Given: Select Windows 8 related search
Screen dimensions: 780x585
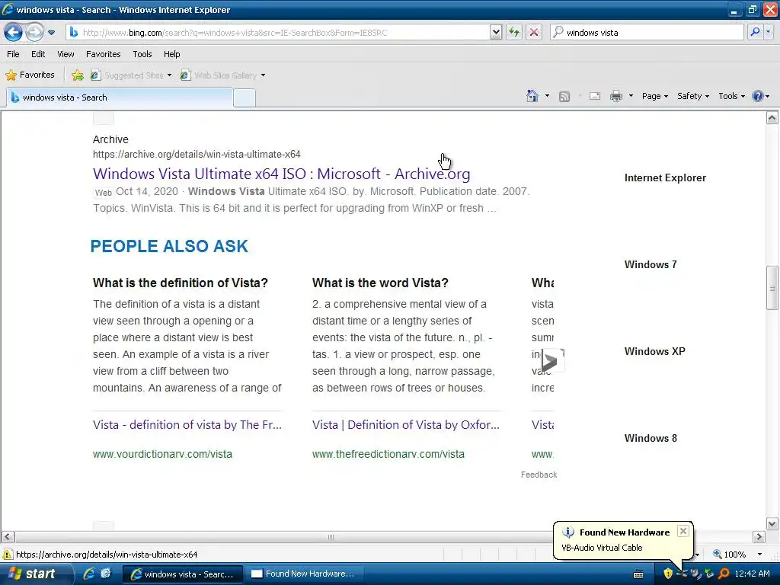Looking at the screenshot, I should coord(651,438).
